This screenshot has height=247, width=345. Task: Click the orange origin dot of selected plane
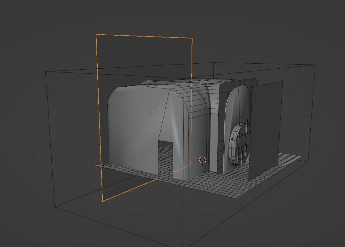(152, 111)
